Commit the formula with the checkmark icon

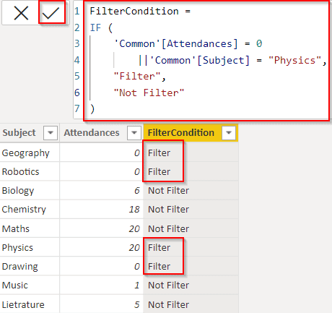click(51, 13)
